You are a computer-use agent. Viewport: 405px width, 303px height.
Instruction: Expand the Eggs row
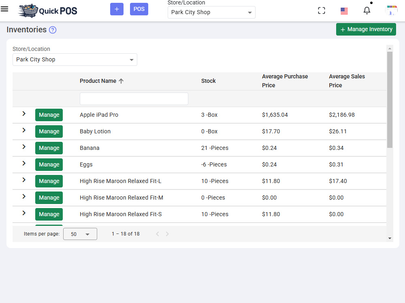point(24,163)
